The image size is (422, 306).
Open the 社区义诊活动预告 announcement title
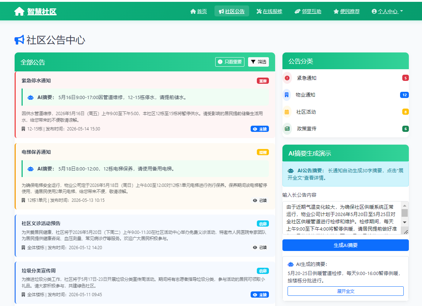pos(41,223)
